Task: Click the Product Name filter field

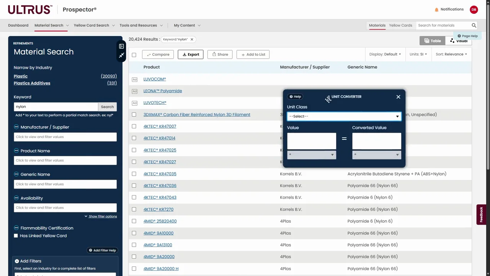Action: 65,161
